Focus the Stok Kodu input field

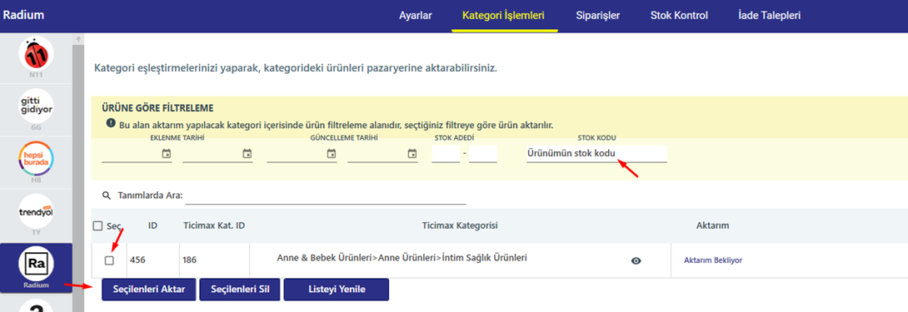tap(596, 153)
